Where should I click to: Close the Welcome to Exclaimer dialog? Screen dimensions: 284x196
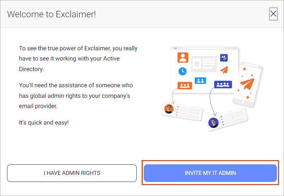point(273,14)
